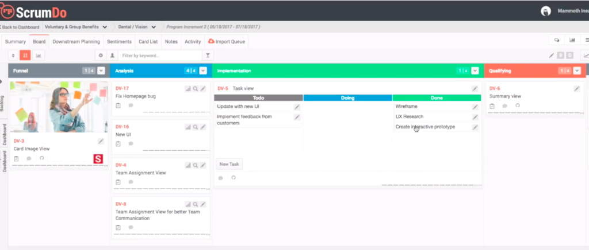Click the New Task button

click(x=230, y=164)
